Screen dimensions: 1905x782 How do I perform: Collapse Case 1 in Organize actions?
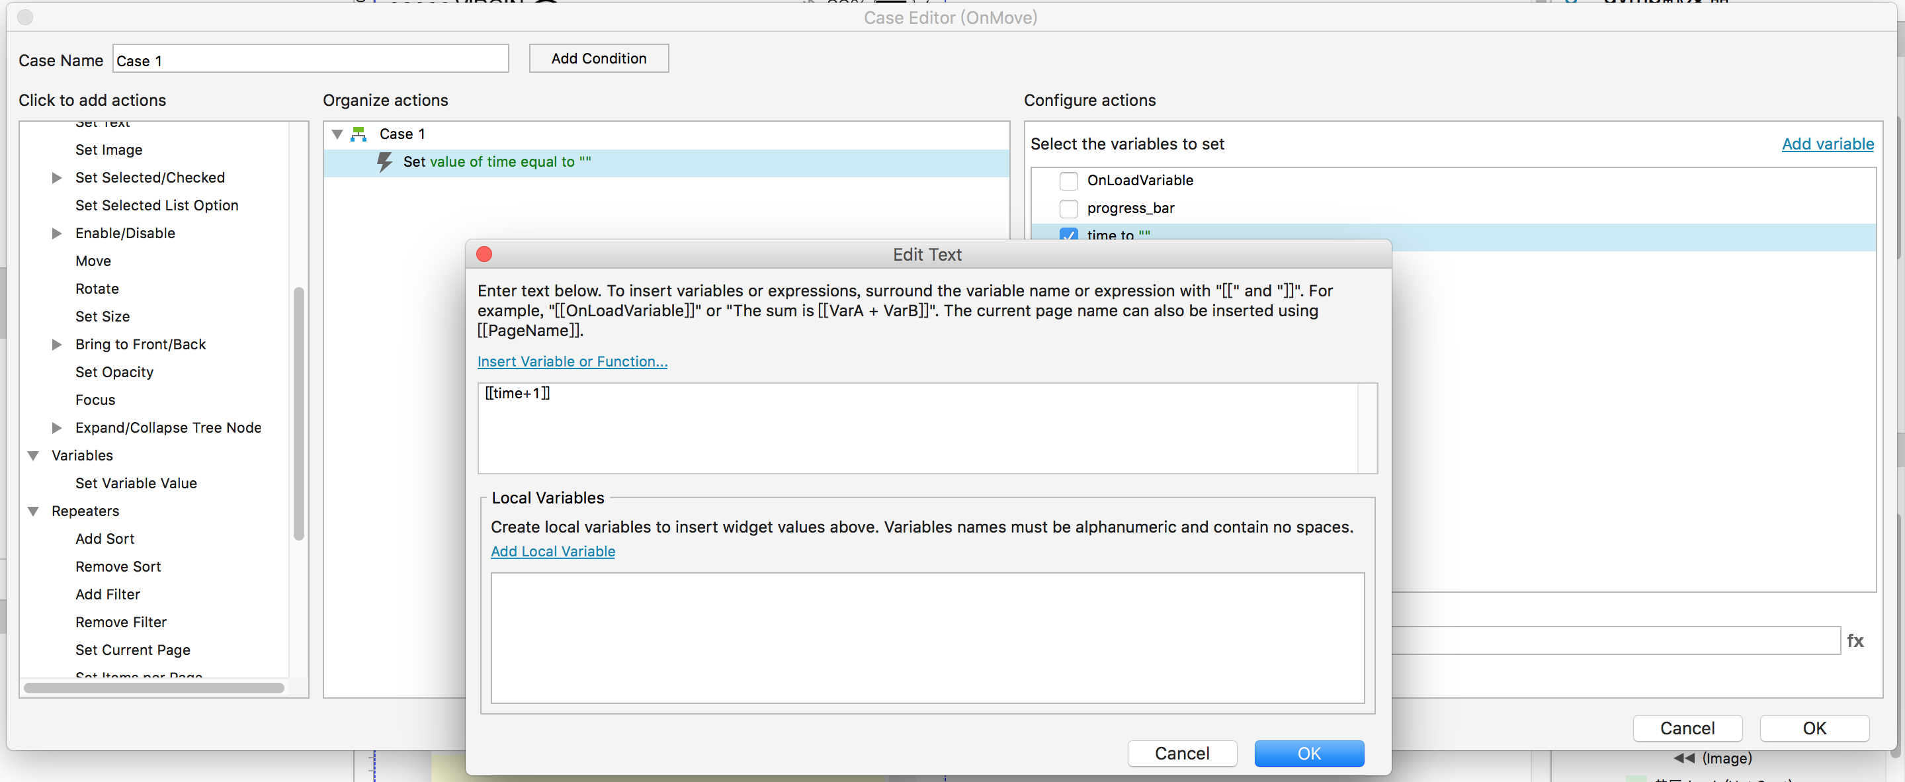(x=337, y=134)
